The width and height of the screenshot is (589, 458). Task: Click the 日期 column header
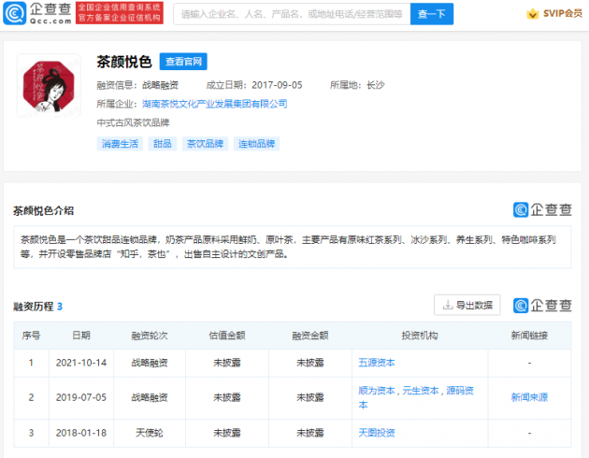(x=81, y=336)
